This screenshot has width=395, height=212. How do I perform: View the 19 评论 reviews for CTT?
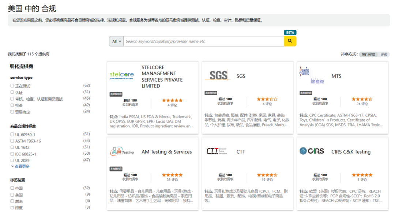[x=267, y=180]
